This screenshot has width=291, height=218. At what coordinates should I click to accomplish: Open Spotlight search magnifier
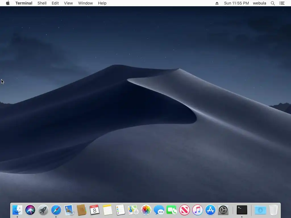(x=273, y=3)
